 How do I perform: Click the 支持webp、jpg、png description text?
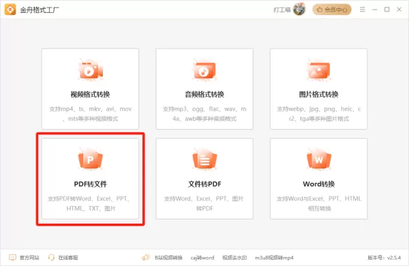pos(319,114)
